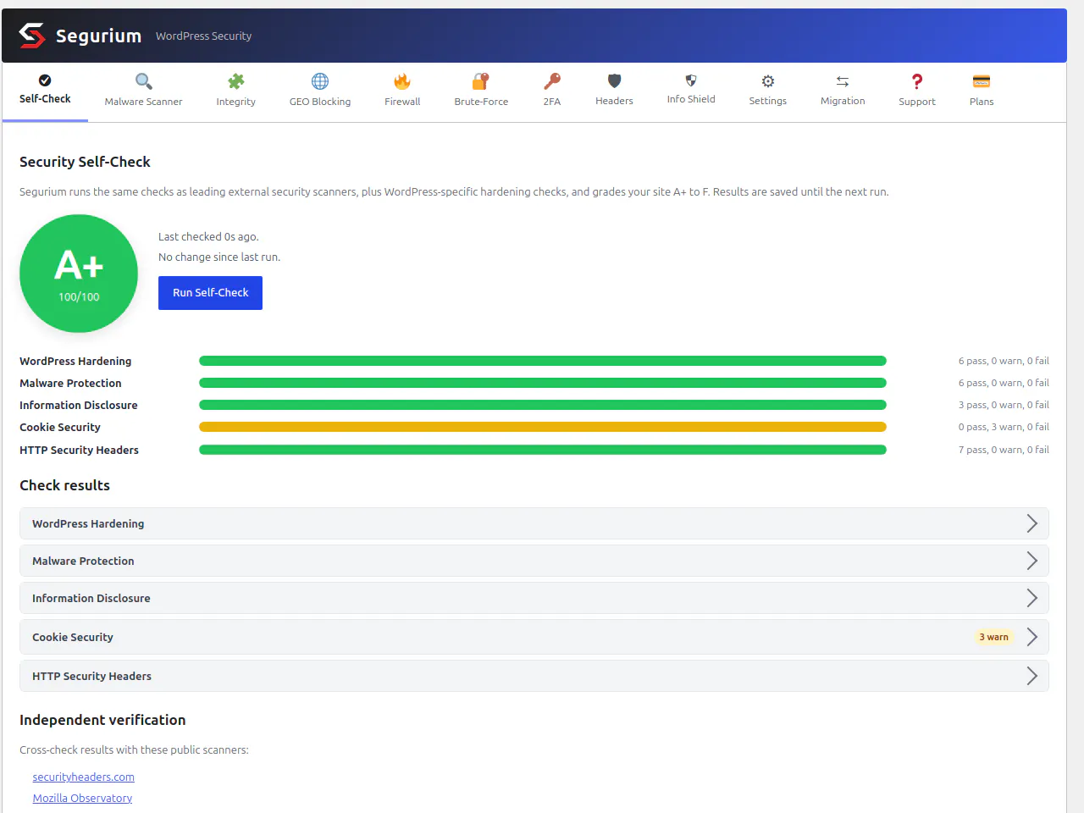Click the "No change since last run." text
This screenshot has height=813, width=1084.
(x=219, y=257)
